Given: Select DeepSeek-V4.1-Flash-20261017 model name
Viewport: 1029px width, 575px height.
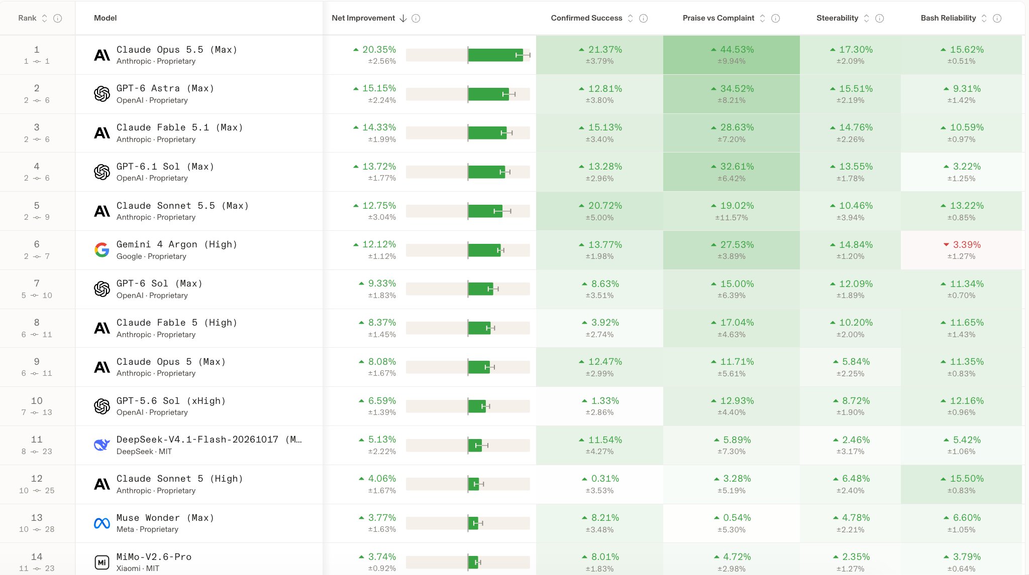Looking at the screenshot, I should [x=209, y=440].
